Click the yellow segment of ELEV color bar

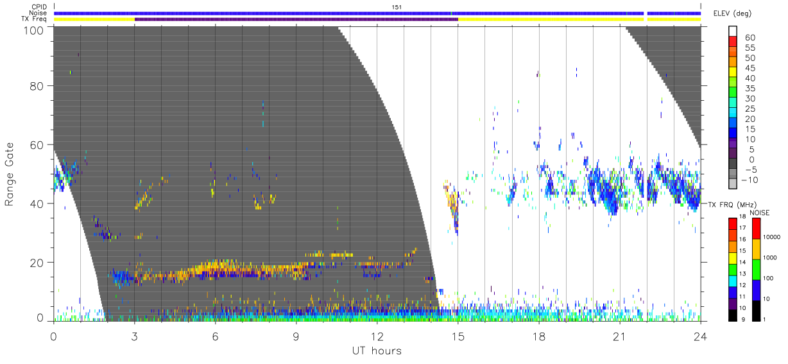coord(733,73)
